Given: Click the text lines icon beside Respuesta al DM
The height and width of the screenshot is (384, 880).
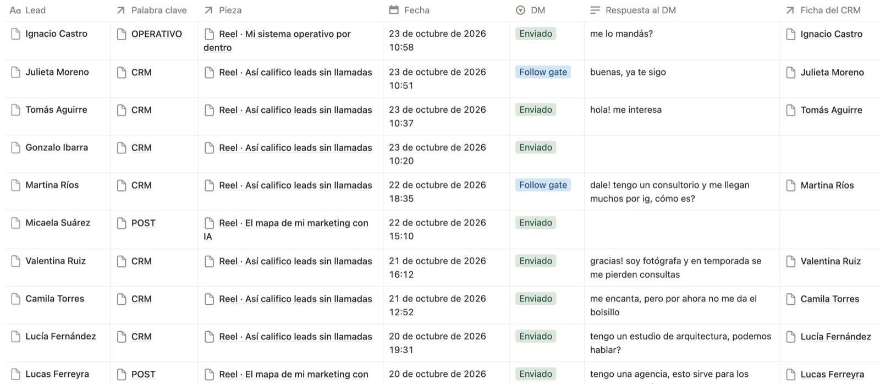Looking at the screenshot, I should [595, 10].
